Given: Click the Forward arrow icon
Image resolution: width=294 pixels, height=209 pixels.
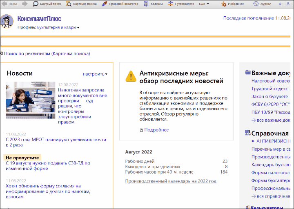Looking at the screenshot, I should [25, 4].
